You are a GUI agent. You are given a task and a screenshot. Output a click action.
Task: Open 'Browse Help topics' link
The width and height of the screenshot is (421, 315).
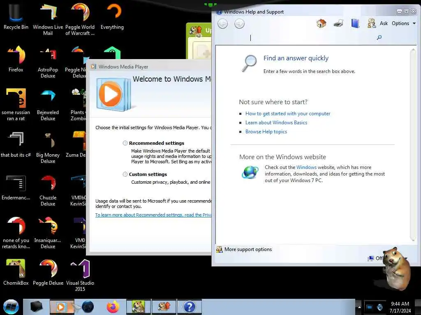[266, 132]
